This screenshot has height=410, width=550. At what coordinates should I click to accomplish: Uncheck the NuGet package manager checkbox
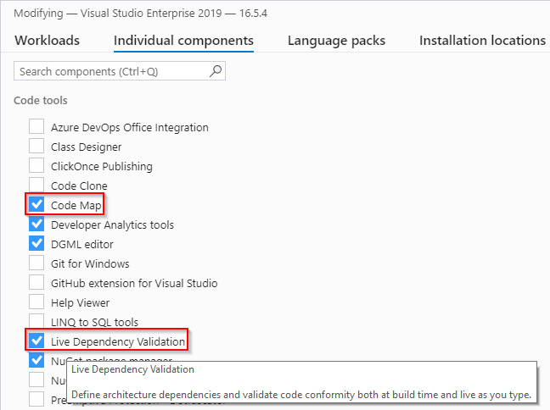pos(36,360)
